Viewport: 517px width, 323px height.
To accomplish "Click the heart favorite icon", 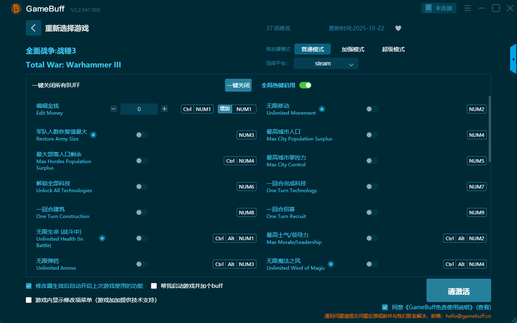I will [398, 28].
